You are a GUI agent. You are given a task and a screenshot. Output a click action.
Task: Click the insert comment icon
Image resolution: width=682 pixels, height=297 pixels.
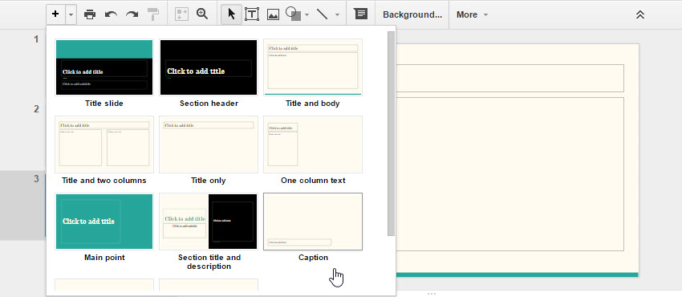pos(360,14)
